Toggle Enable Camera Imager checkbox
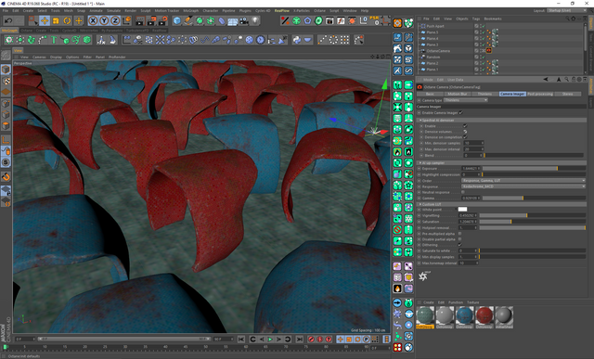 pyautogui.click(x=460, y=112)
